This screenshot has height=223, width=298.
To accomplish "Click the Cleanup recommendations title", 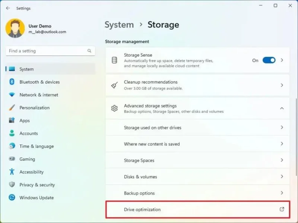I will (151, 82).
